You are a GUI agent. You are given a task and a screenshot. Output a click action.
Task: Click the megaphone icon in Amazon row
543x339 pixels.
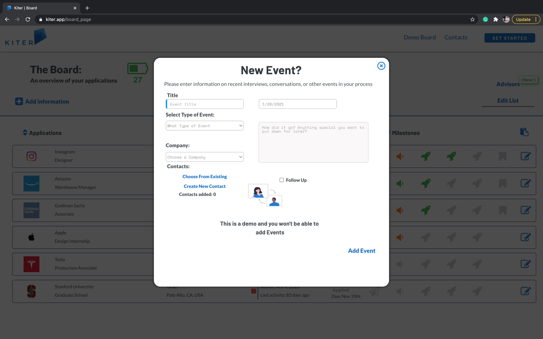pyautogui.click(x=400, y=184)
